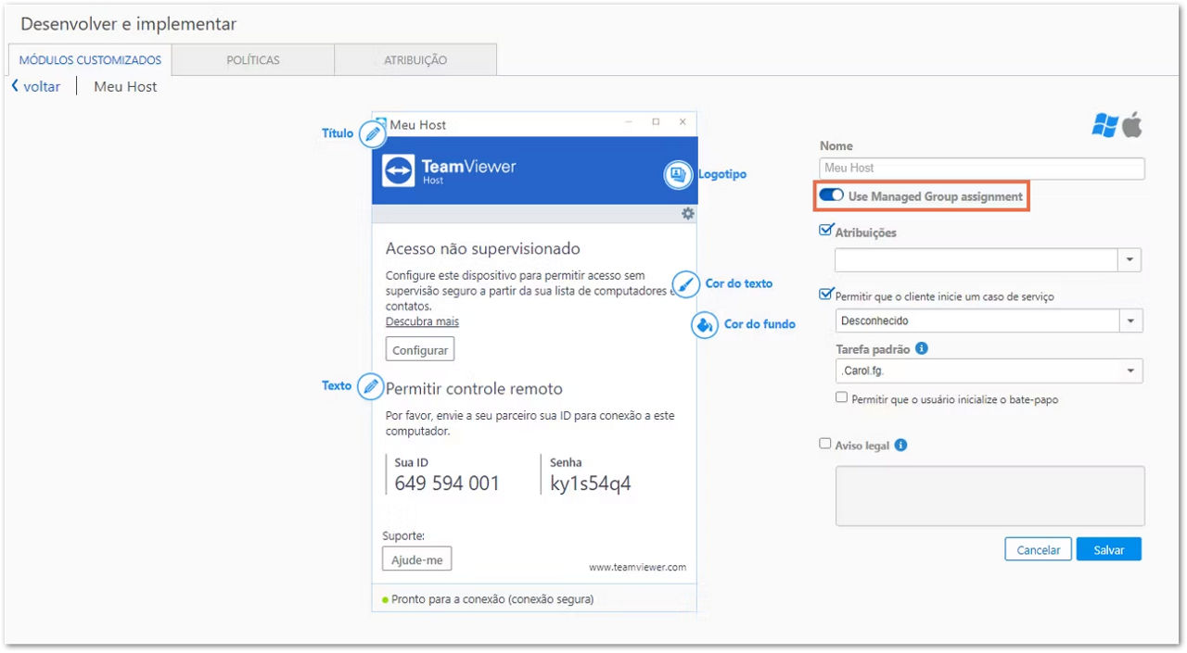
Task: Select the Apple platform icon
Action: (1132, 125)
